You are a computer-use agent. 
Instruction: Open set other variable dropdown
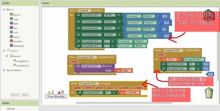(x=171, y=59)
